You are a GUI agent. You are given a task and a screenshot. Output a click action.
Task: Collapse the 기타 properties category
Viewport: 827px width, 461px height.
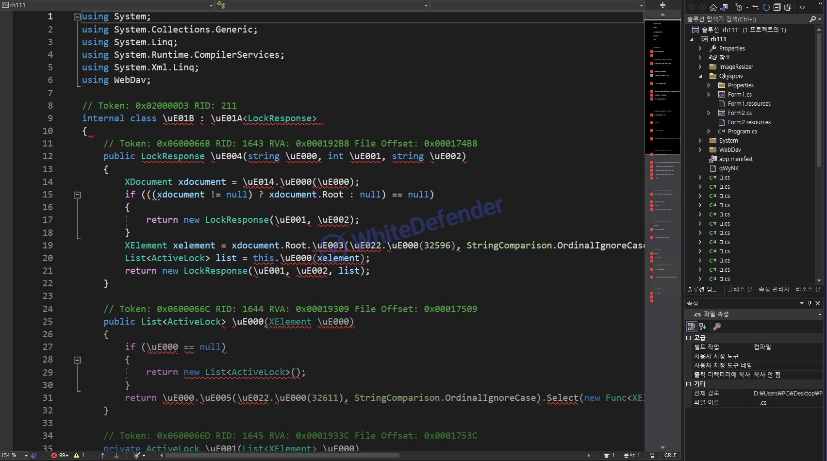coord(688,384)
